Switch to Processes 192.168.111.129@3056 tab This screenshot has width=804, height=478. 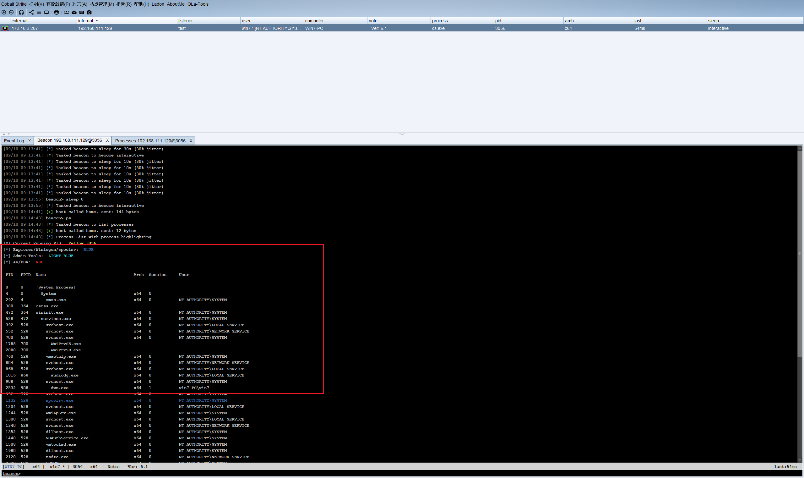150,141
